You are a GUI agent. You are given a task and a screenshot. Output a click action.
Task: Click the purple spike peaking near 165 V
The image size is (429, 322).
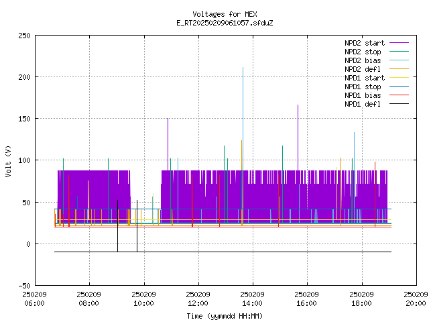tap(298, 137)
